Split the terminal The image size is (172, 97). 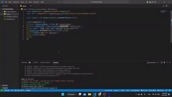click(x=162, y=63)
